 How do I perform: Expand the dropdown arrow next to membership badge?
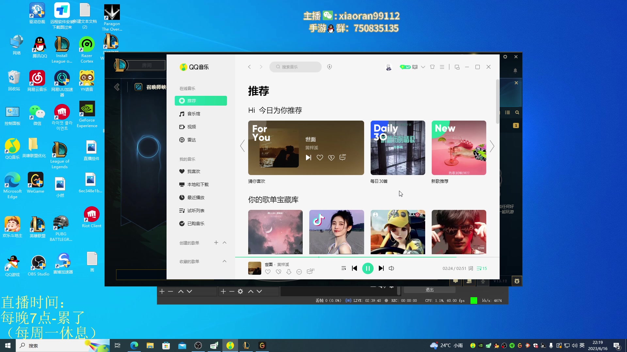[423, 67]
